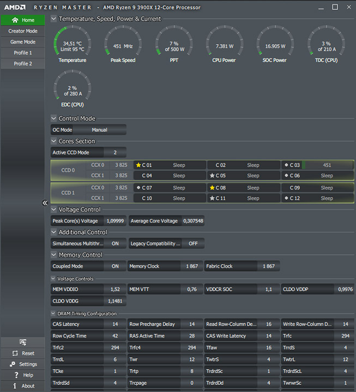Click the Reset icon

(x=15, y=353)
